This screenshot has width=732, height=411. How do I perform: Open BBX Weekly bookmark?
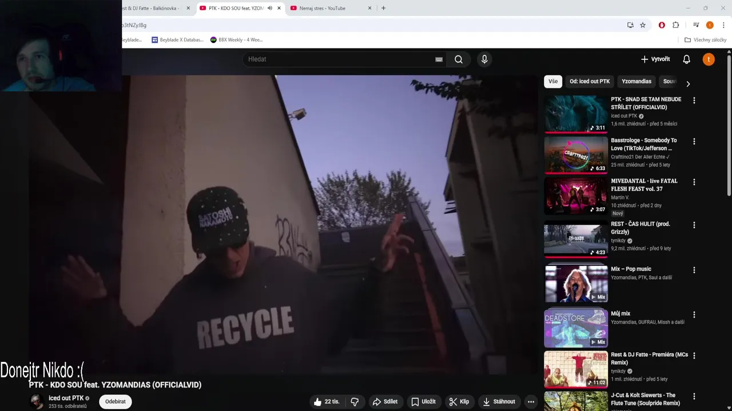[x=237, y=40]
